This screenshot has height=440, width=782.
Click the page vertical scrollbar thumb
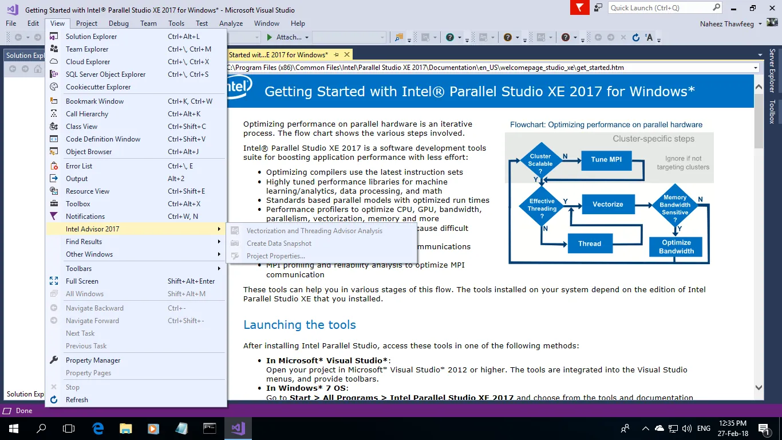(759, 122)
